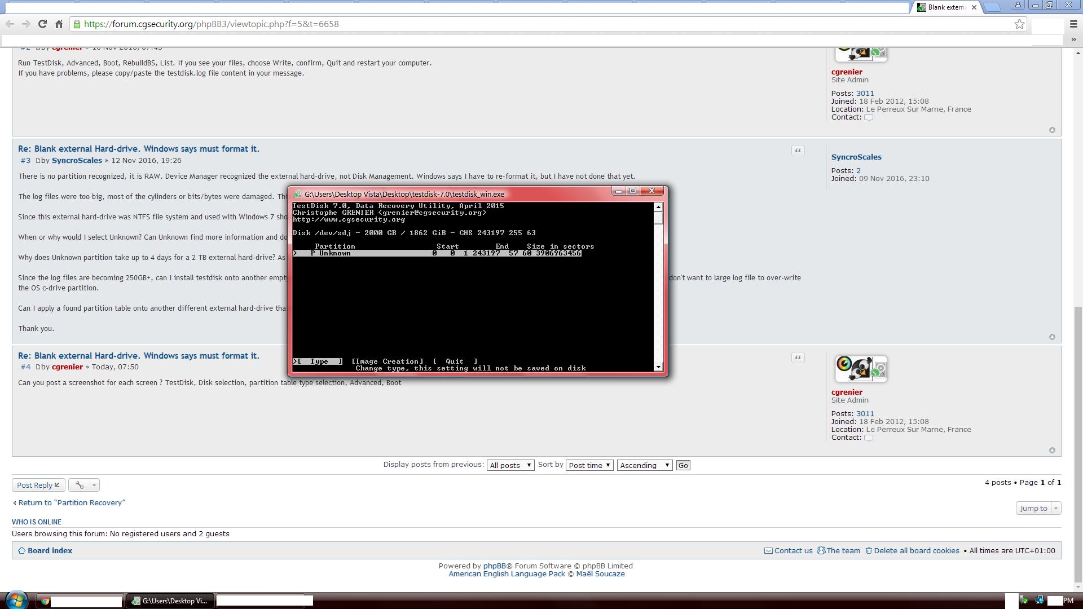This screenshot has height=609, width=1083.
Task: Open the Jump to forum dropdown
Action: click(1038, 508)
